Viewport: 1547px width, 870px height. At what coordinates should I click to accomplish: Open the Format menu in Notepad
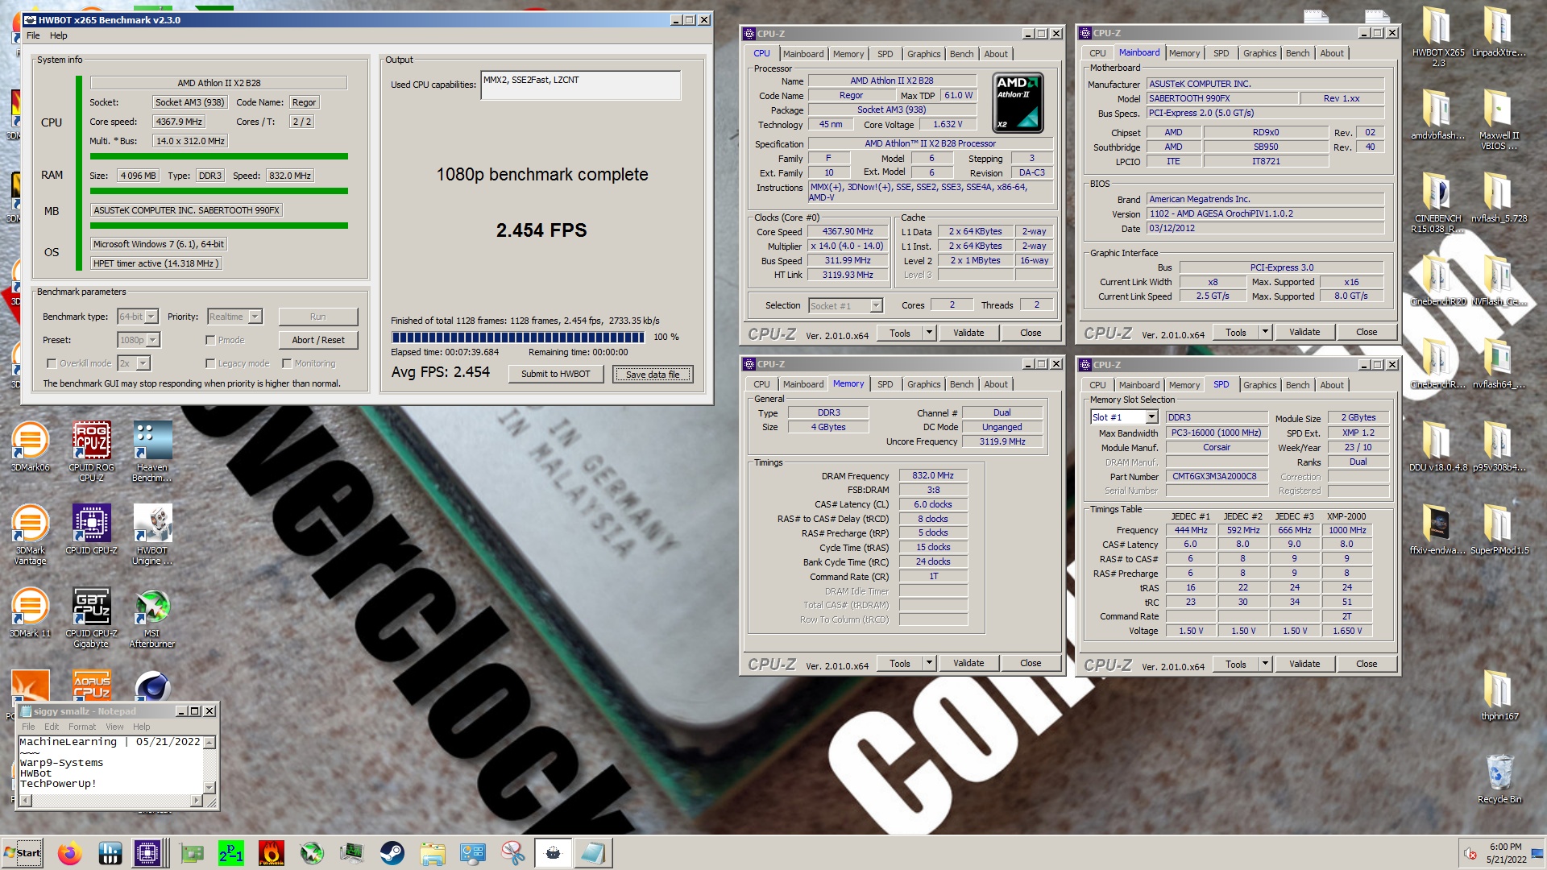coord(81,727)
